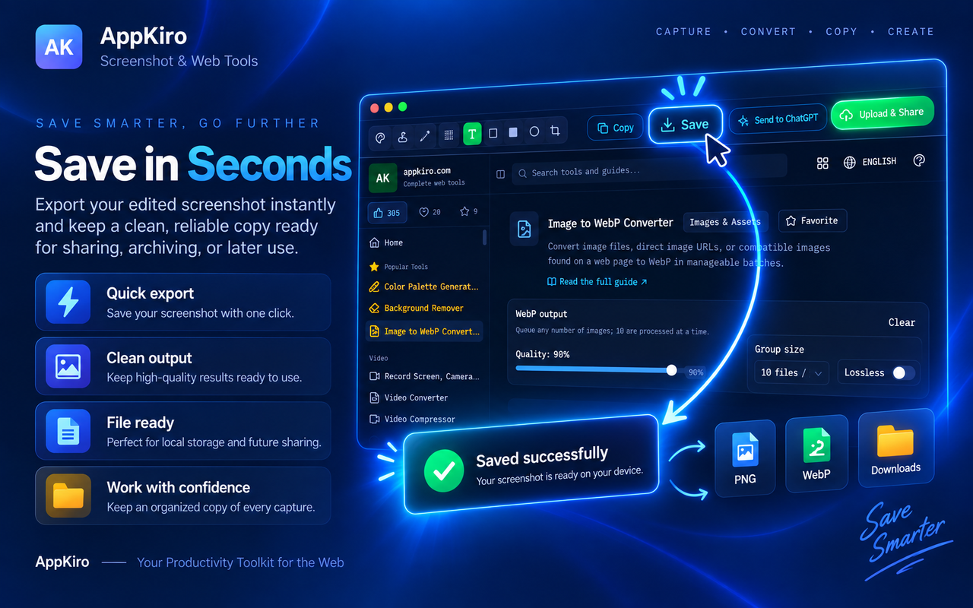Click the green Upload & Share button
The width and height of the screenshot is (973, 608).
click(882, 114)
